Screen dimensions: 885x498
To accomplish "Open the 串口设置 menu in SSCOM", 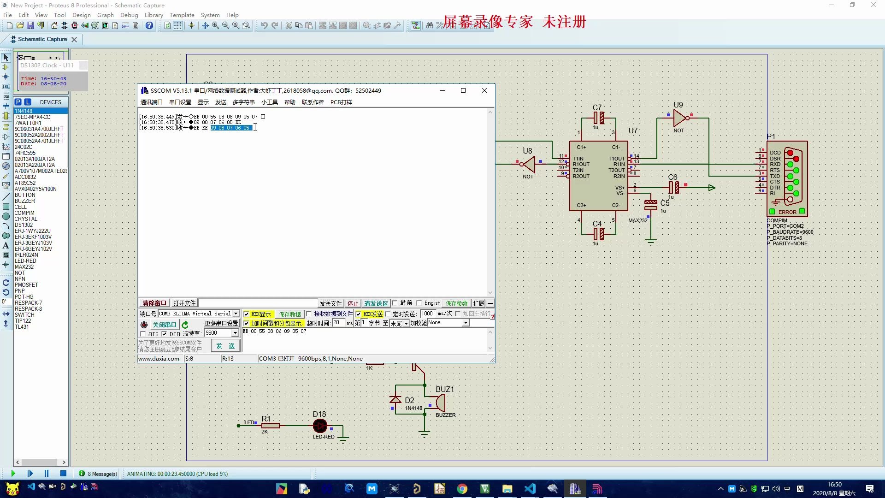I will [x=180, y=102].
